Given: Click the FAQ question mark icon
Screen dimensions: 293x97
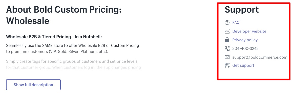Looking at the screenshot, I should coord(227,23).
